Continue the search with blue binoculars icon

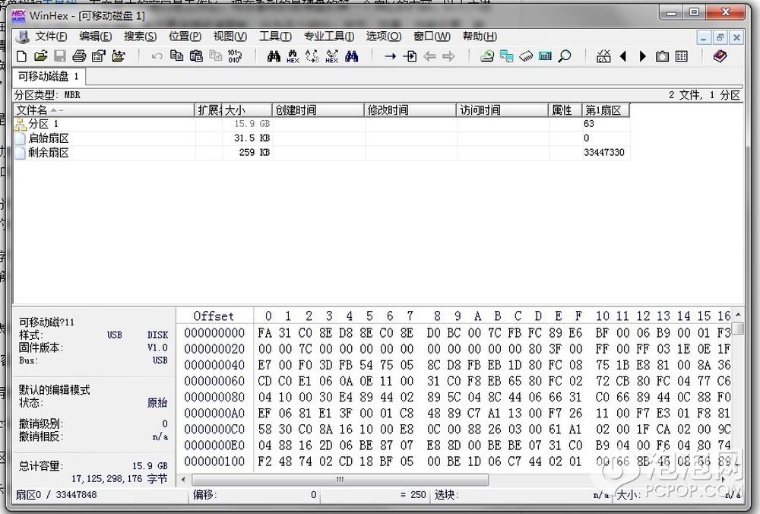click(351, 56)
